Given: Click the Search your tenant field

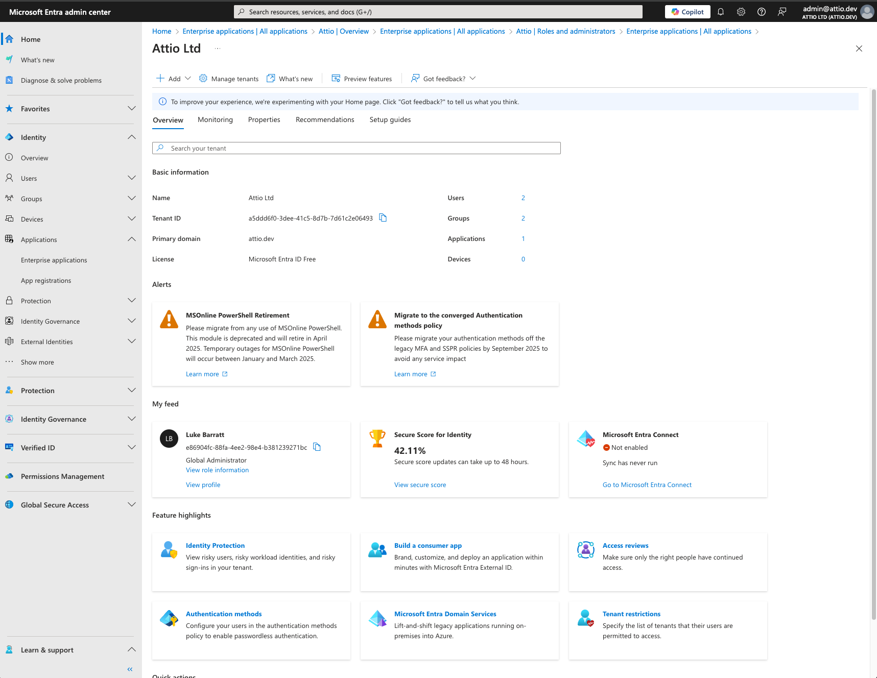Looking at the screenshot, I should [x=356, y=148].
